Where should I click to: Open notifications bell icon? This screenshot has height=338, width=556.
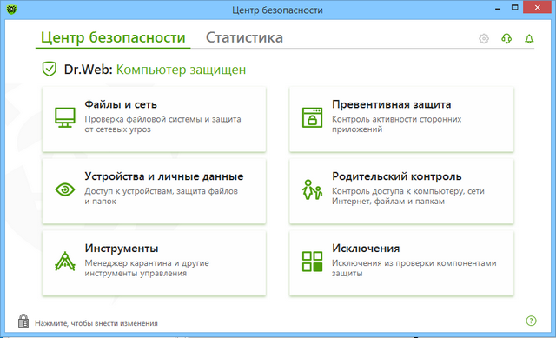tap(529, 38)
